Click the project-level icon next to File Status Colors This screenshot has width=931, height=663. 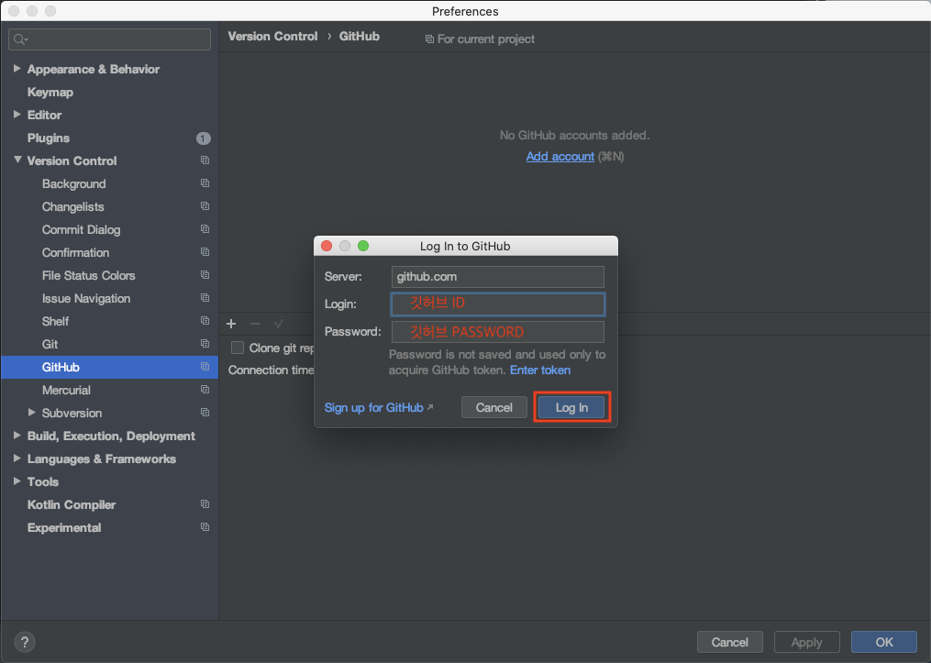pyautogui.click(x=205, y=275)
